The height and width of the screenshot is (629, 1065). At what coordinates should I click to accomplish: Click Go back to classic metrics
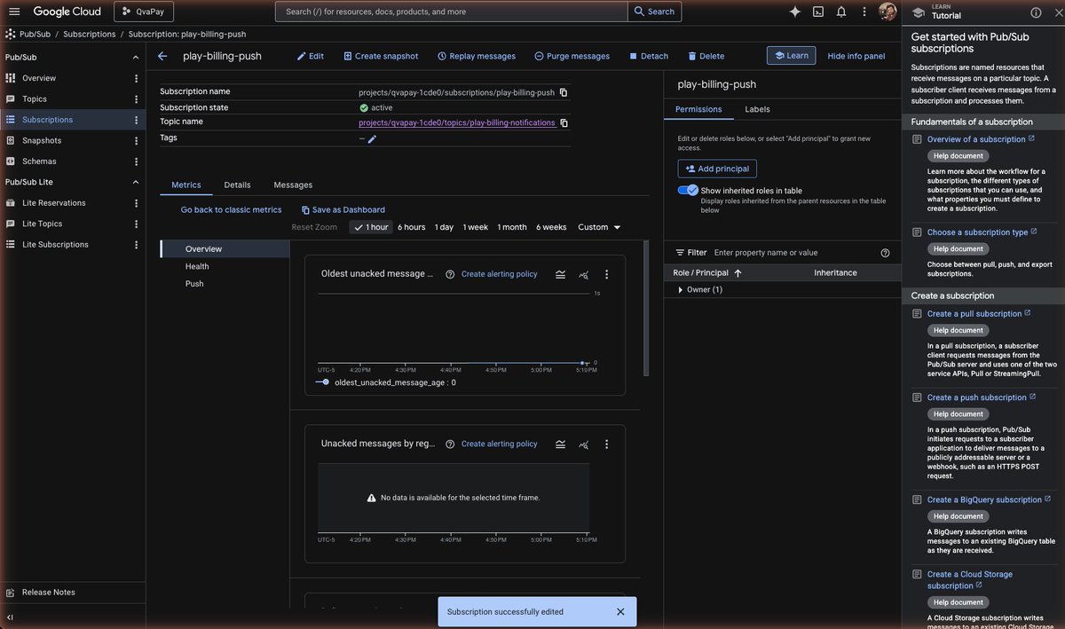[x=231, y=210]
